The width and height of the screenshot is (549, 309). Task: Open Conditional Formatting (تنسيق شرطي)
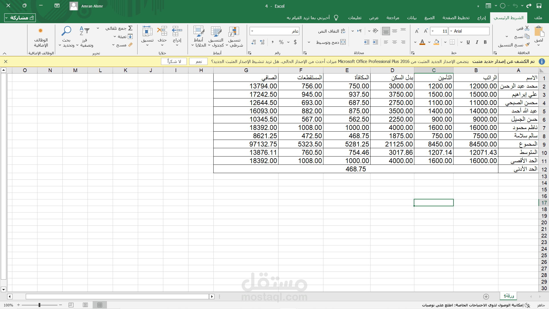point(234,37)
